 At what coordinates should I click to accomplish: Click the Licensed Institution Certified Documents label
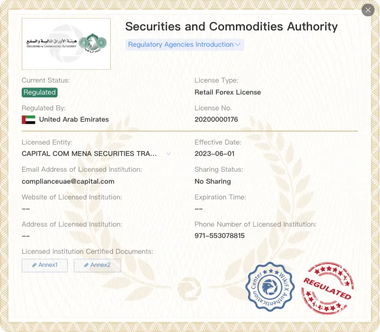click(x=87, y=252)
